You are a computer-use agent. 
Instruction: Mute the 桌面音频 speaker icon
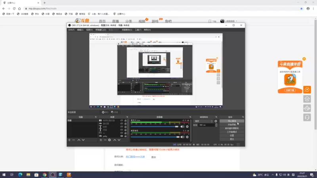point(182,137)
